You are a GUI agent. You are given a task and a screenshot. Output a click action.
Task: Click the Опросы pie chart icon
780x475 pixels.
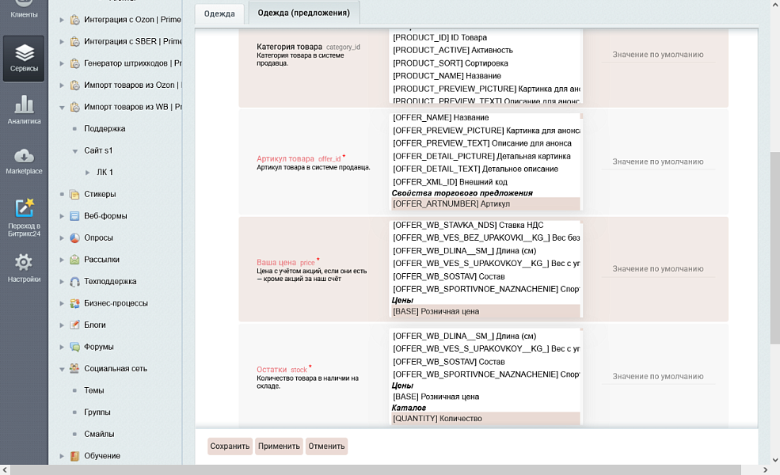pyautogui.click(x=74, y=237)
